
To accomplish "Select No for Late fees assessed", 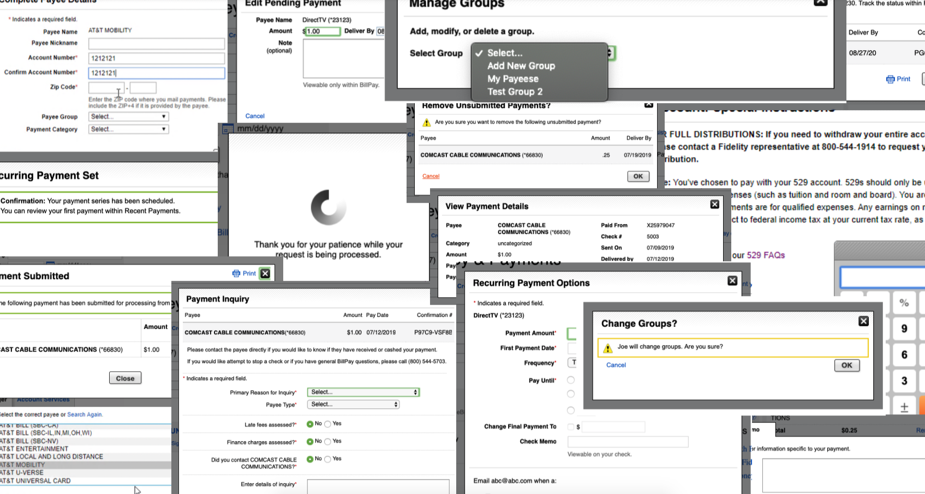I will click(310, 424).
